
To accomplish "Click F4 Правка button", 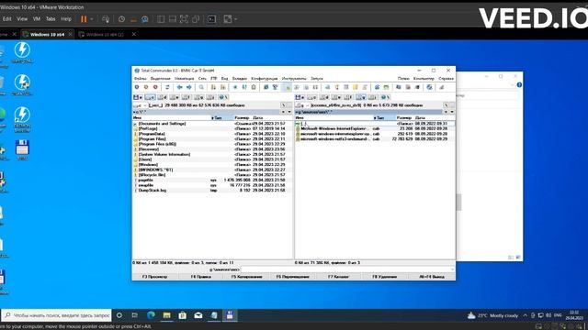I will [x=201, y=277].
